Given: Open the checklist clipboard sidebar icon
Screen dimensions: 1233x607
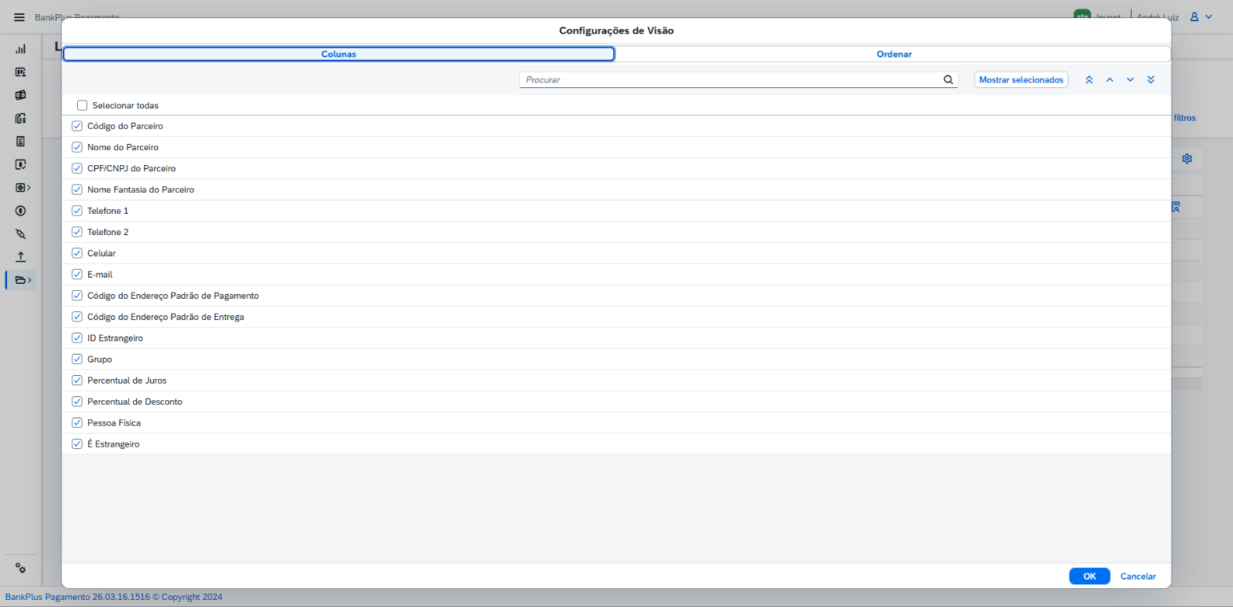Looking at the screenshot, I should pos(20,142).
